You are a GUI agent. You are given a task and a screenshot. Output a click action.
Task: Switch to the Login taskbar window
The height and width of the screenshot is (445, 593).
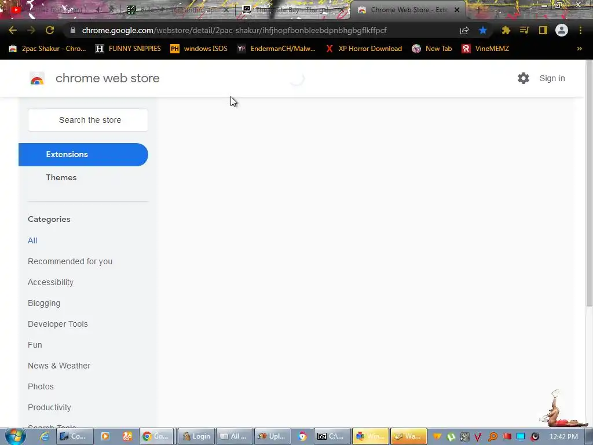pyautogui.click(x=196, y=436)
